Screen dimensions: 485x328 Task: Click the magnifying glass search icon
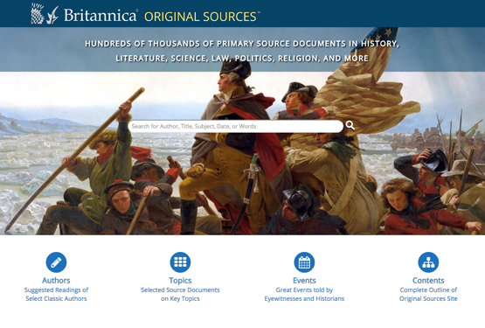(x=350, y=125)
